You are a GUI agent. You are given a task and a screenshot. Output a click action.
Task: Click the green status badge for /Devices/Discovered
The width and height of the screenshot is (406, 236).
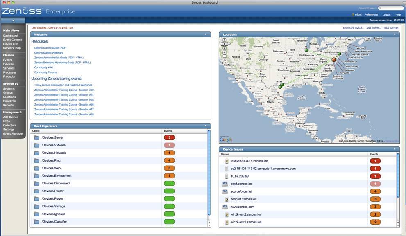169,183
